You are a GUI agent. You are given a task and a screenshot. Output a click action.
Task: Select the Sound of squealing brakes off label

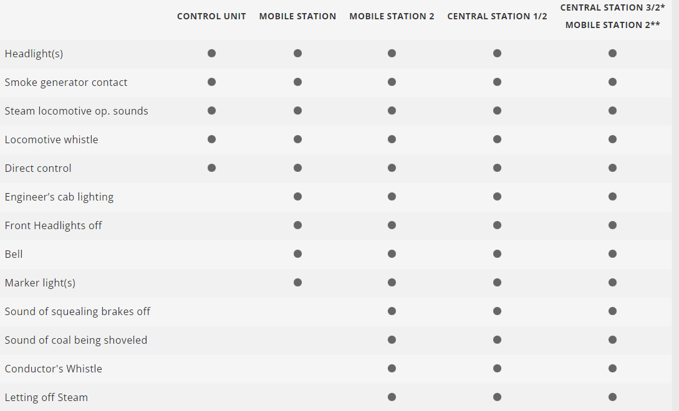click(77, 311)
